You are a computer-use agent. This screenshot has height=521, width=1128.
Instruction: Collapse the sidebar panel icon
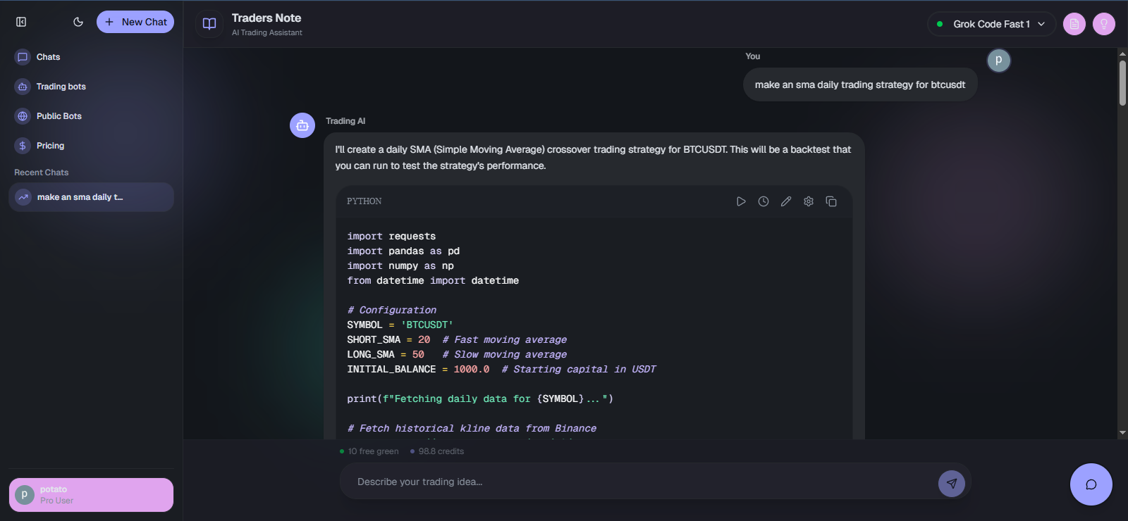coord(21,22)
